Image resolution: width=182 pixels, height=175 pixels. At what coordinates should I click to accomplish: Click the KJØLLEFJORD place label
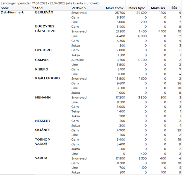pyautogui.click(x=47, y=78)
